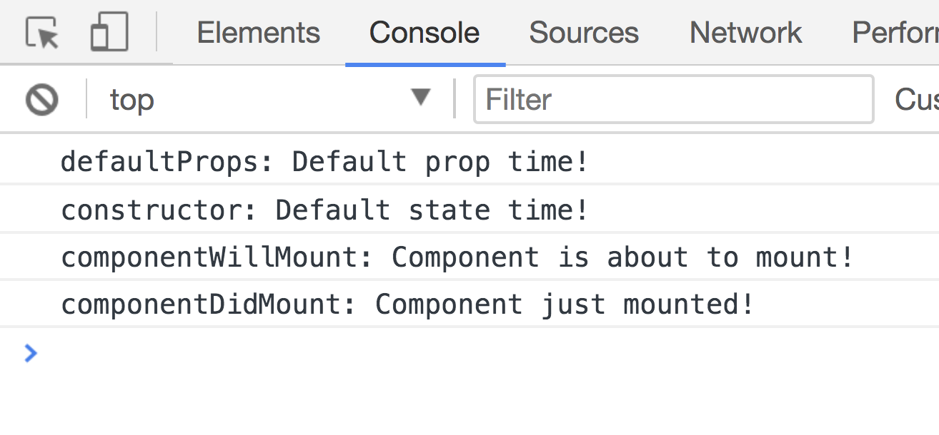This screenshot has height=435, width=939.
Task: Switch to the Network tab
Action: tap(745, 32)
